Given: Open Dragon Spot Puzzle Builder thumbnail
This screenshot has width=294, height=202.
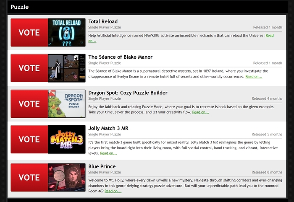Looking at the screenshot, I should coord(67,104).
